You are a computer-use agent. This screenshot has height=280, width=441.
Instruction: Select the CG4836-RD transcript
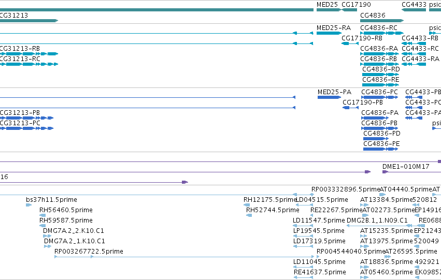pyautogui.click(x=380, y=75)
